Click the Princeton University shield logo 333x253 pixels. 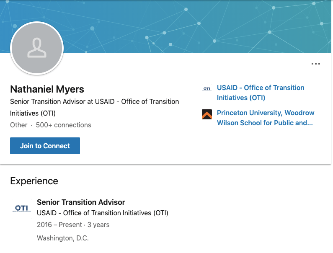tap(207, 114)
